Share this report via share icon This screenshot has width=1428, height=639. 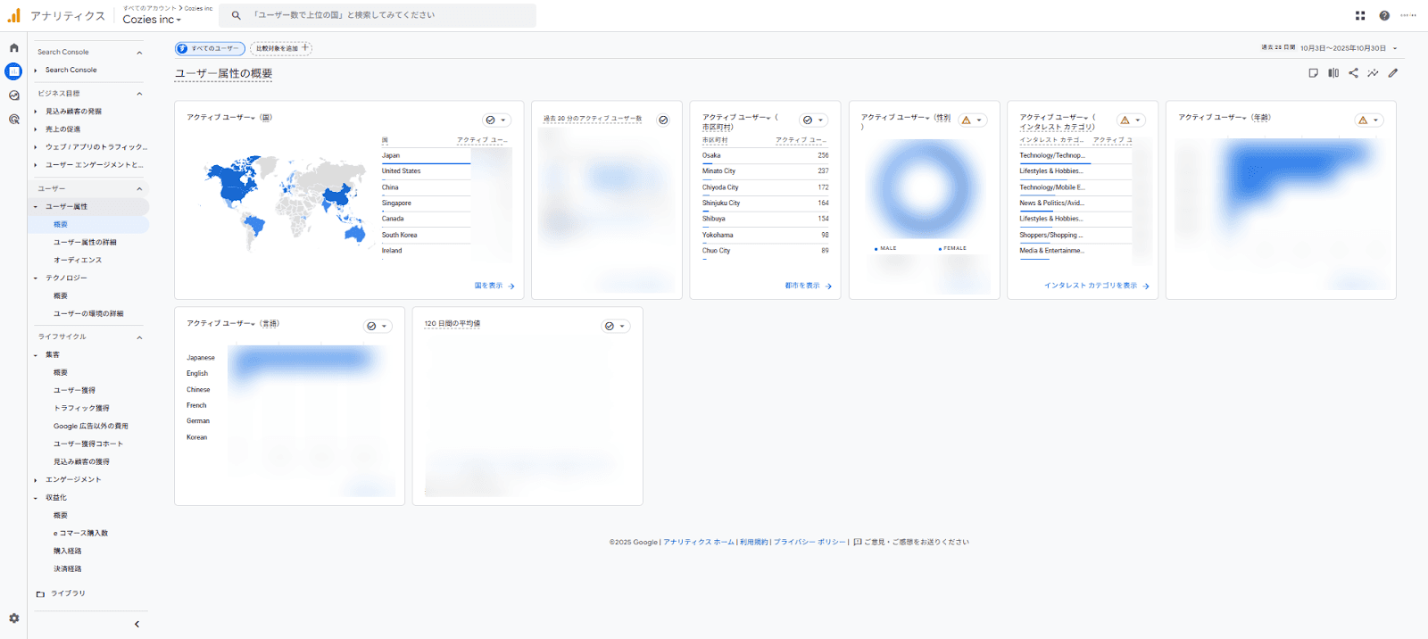1353,73
